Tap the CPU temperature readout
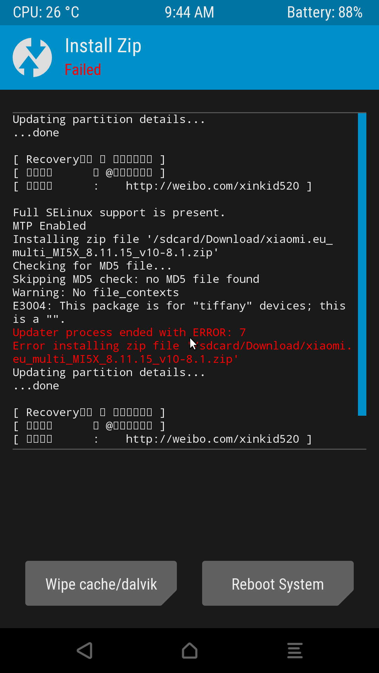 click(x=46, y=12)
